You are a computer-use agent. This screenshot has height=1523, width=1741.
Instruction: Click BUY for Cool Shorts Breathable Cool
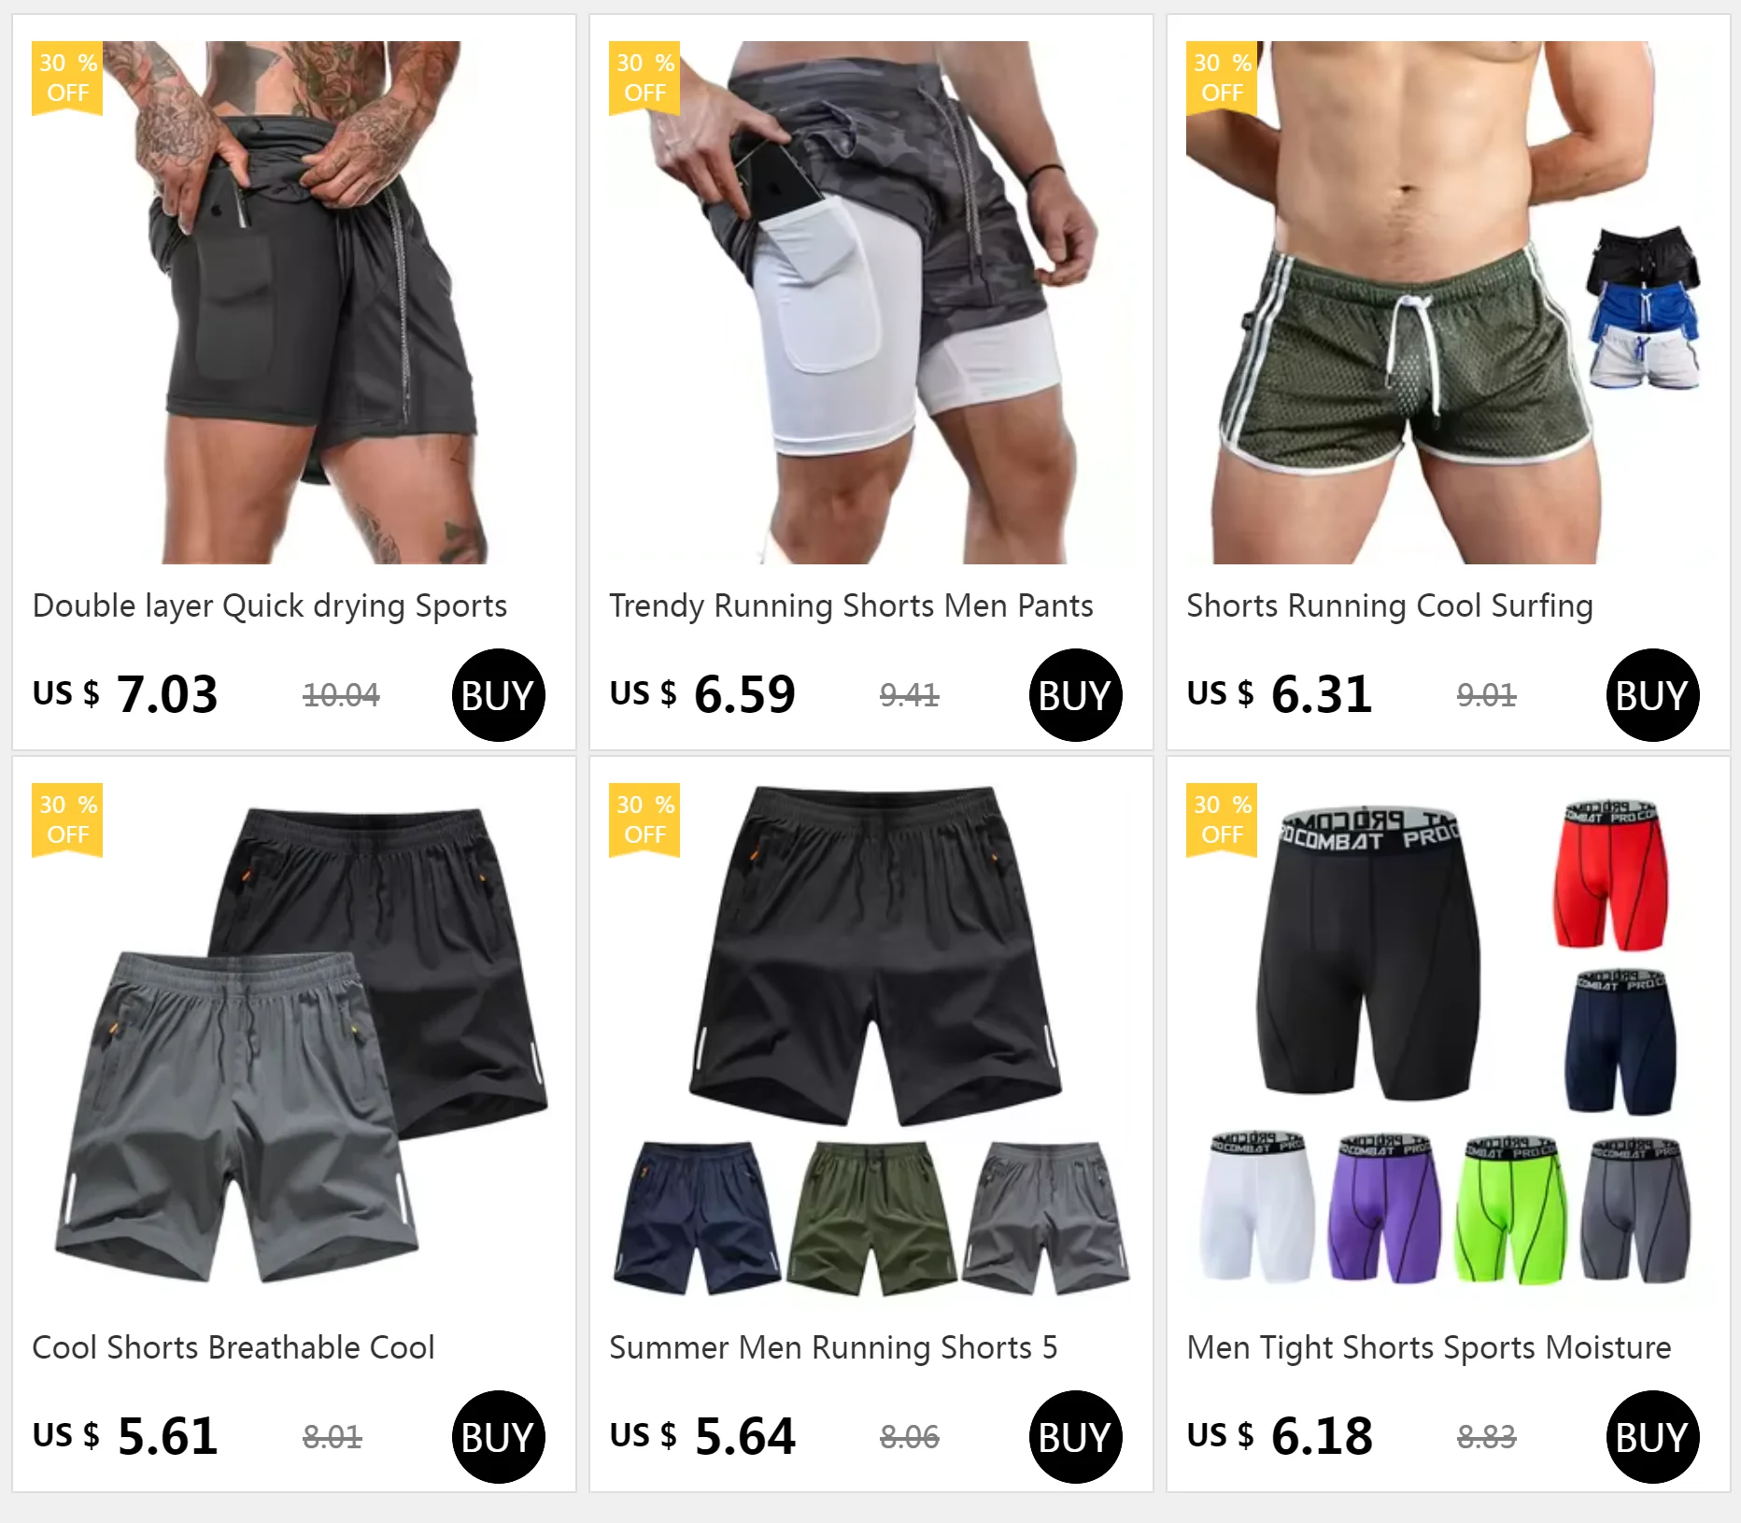[x=498, y=1437]
